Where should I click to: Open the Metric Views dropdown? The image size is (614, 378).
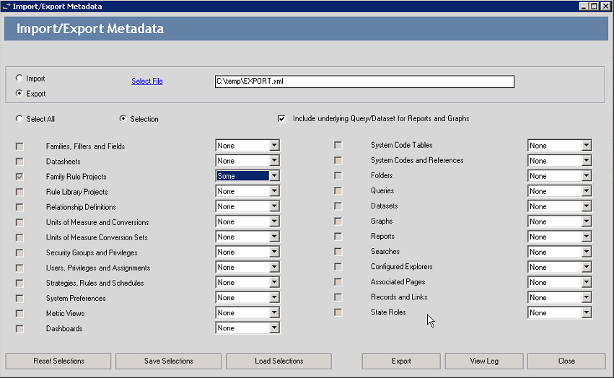point(247,312)
